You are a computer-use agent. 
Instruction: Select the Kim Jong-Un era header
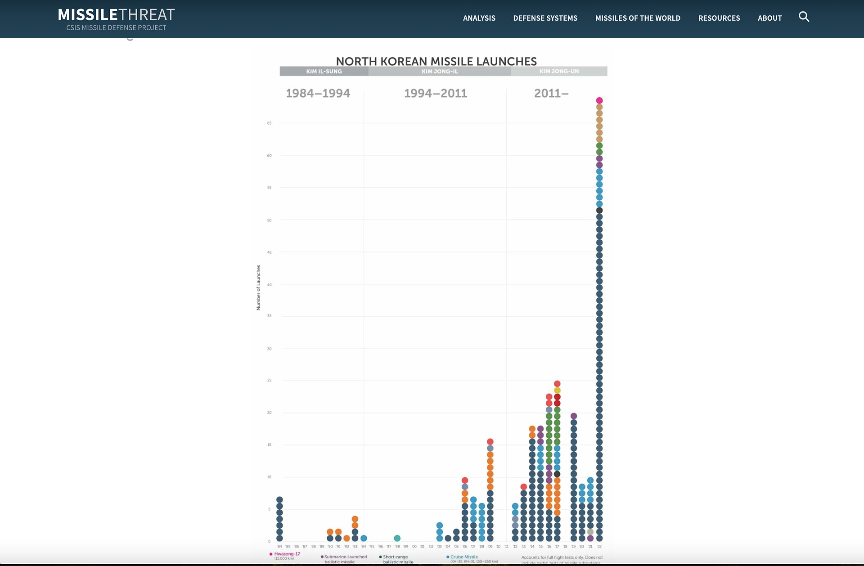coord(559,71)
